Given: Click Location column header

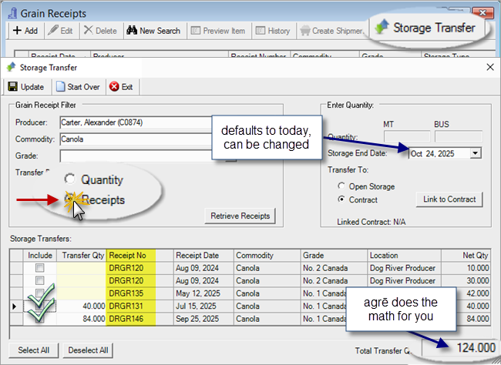Looking at the screenshot, I should (404, 256).
